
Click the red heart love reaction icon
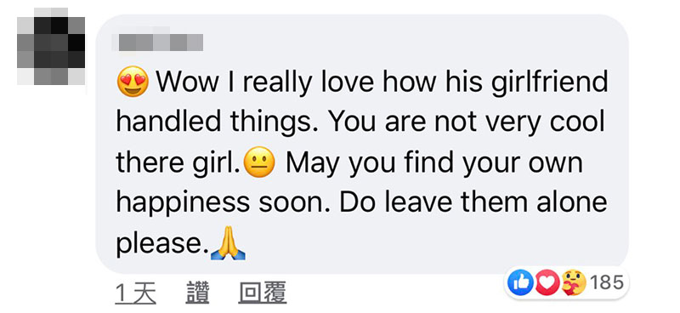tap(547, 282)
